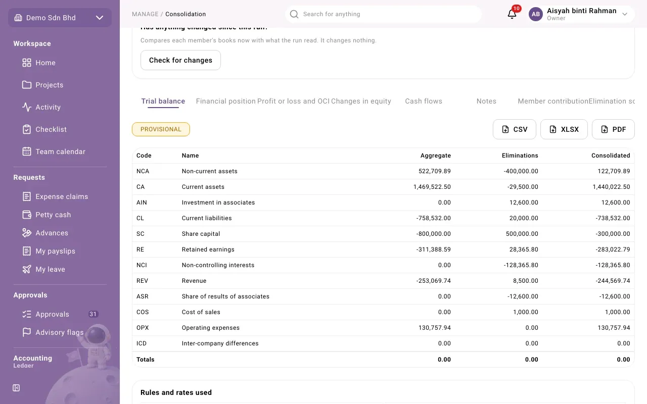
Task: Click the Aggregate value -253,069.74
Action: tap(434, 281)
